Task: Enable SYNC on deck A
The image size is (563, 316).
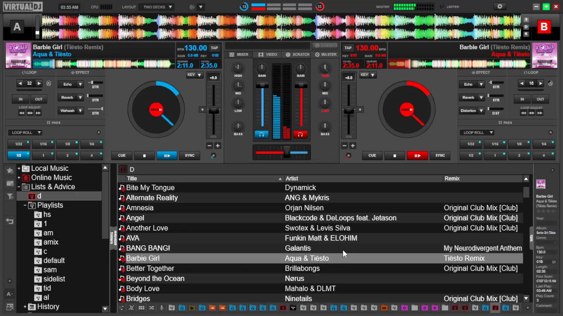Action: coord(189,156)
